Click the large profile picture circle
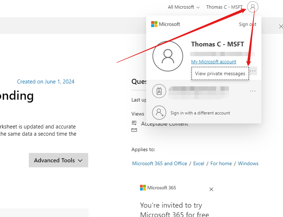The image size is (283, 217). coord(168,56)
